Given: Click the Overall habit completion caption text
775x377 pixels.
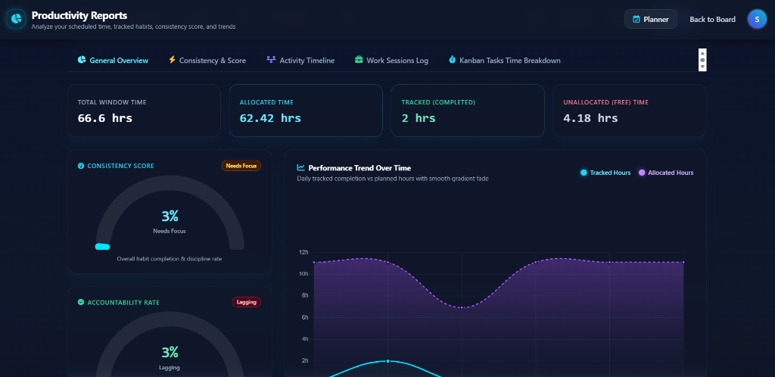Looking at the screenshot, I should click(x=170, y=258).
